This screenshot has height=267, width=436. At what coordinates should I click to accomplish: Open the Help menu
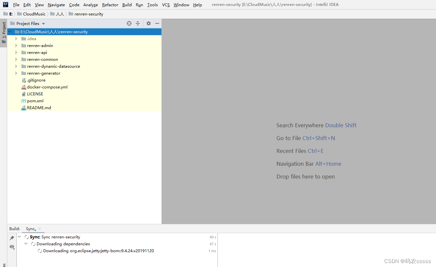(x=197, y=5)
